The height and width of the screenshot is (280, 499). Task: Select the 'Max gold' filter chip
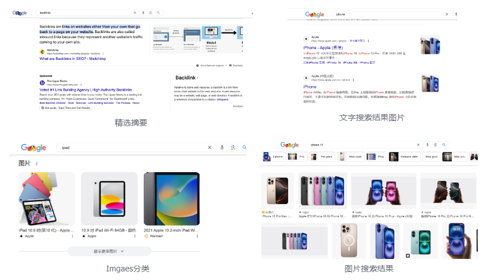(x=431, y=156)
